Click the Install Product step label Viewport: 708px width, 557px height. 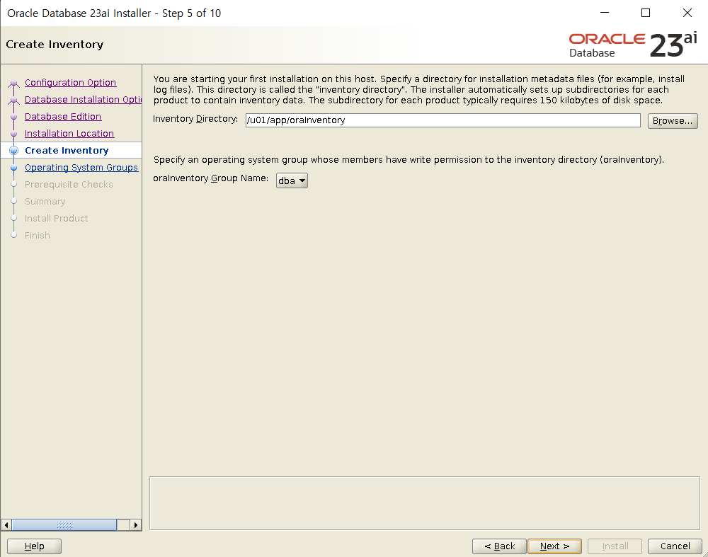click(56, 219)
